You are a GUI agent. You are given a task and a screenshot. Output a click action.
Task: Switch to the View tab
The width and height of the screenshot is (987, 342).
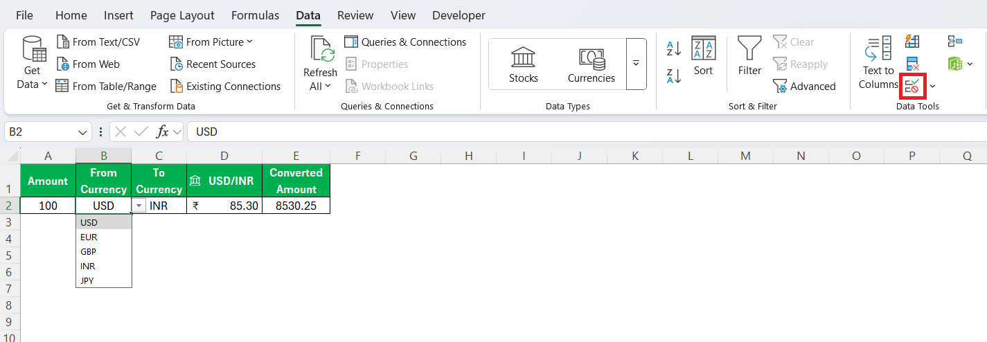[403, 15]
